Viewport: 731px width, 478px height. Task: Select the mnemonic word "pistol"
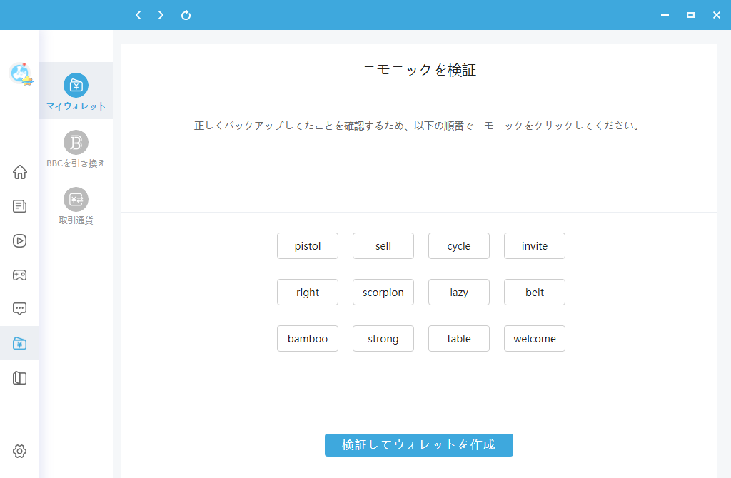pyautogui.click(x=308, y=246)
